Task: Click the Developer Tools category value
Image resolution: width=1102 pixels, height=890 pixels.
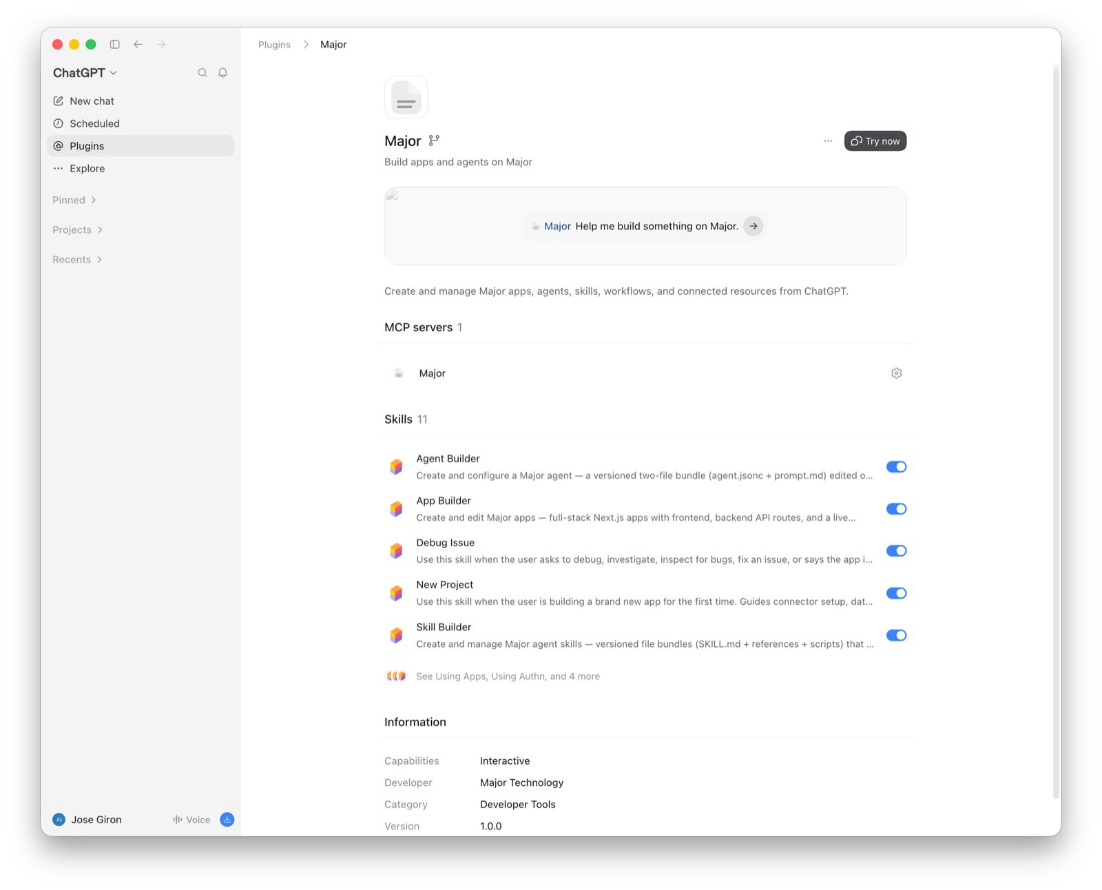Action: coord(518,804)
